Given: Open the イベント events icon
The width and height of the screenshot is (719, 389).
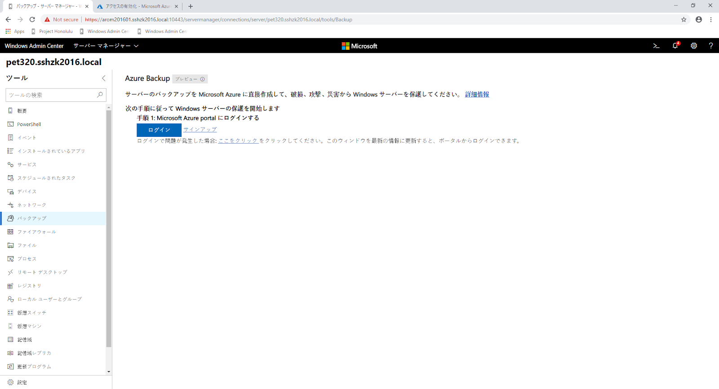Looking at the screenshot, I should pos(10,138).
